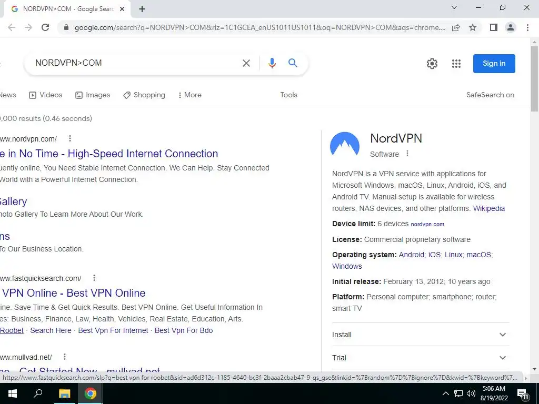539x404 pixels.
Task: Open the macOS operating system link
Action: pos(478,255)
